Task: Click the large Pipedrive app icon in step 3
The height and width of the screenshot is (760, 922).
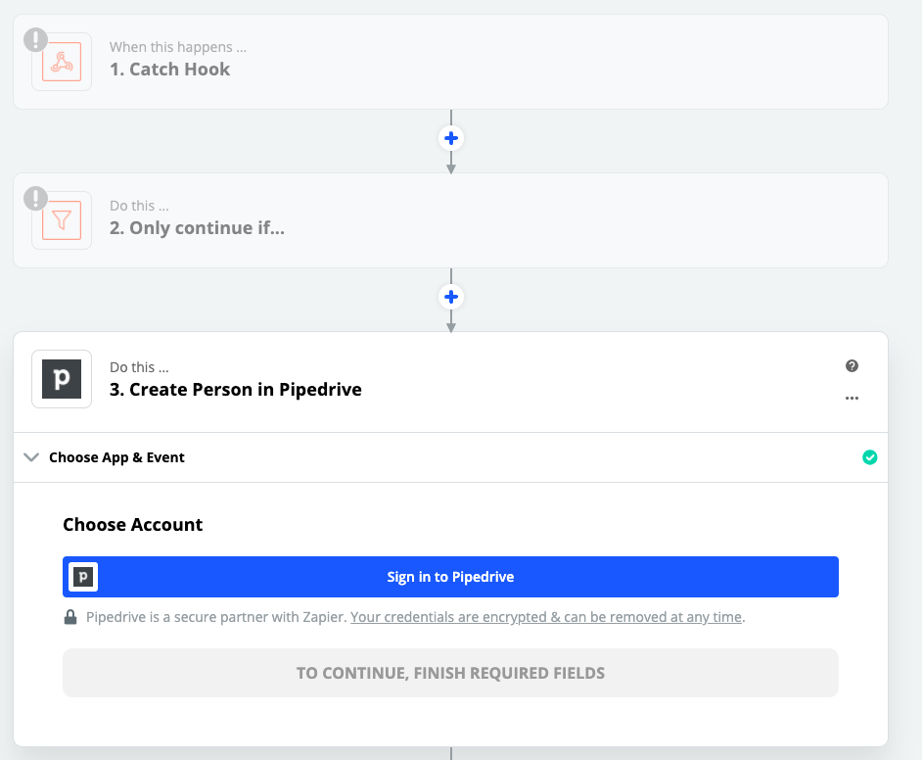Action: pyautogui.click(x=62, y=379)
